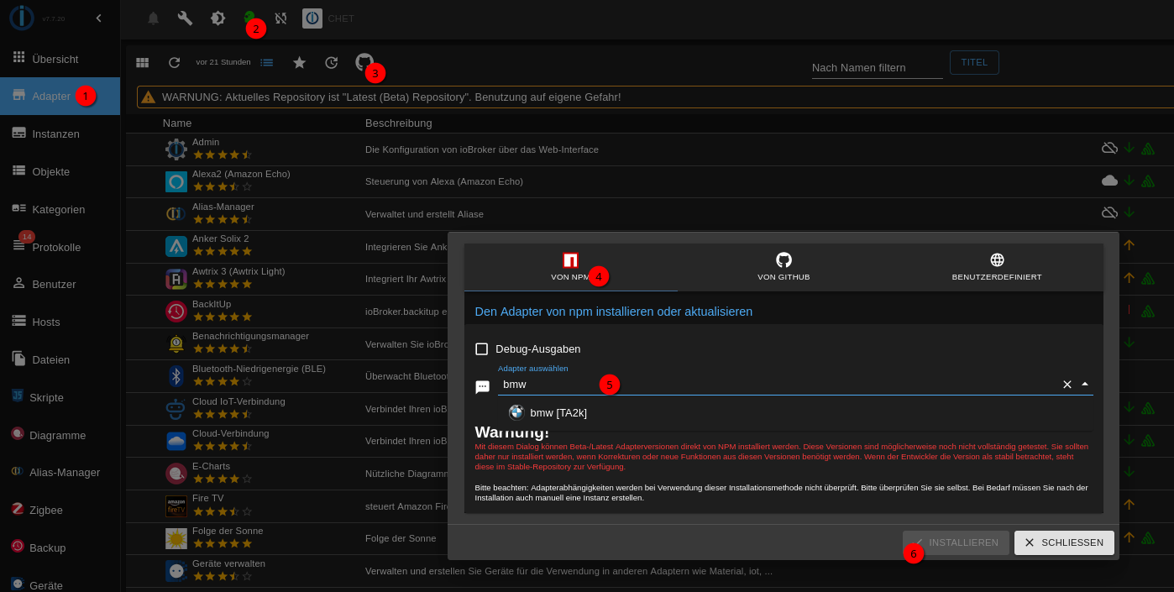Open Übersicht in sidebar
Screen dimensions: 1174x592
pyautogui.click(x=60, y=59)
